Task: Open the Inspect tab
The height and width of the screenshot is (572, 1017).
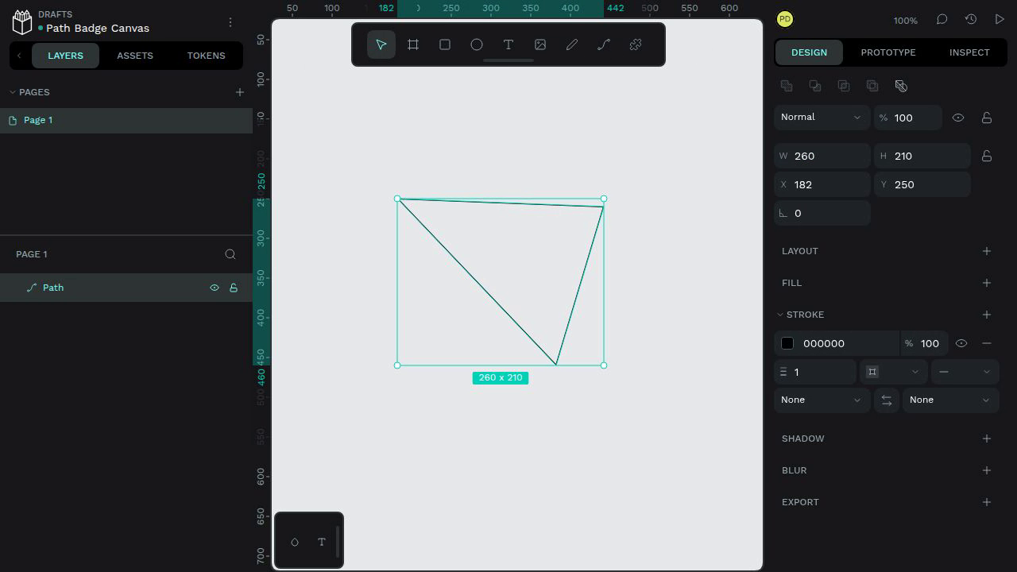Action: 969,52
